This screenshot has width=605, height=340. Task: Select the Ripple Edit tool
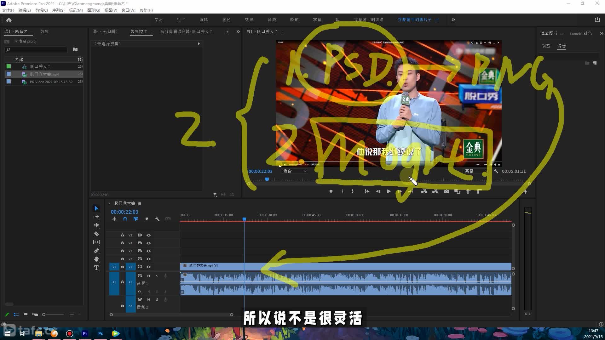point(96,225)
